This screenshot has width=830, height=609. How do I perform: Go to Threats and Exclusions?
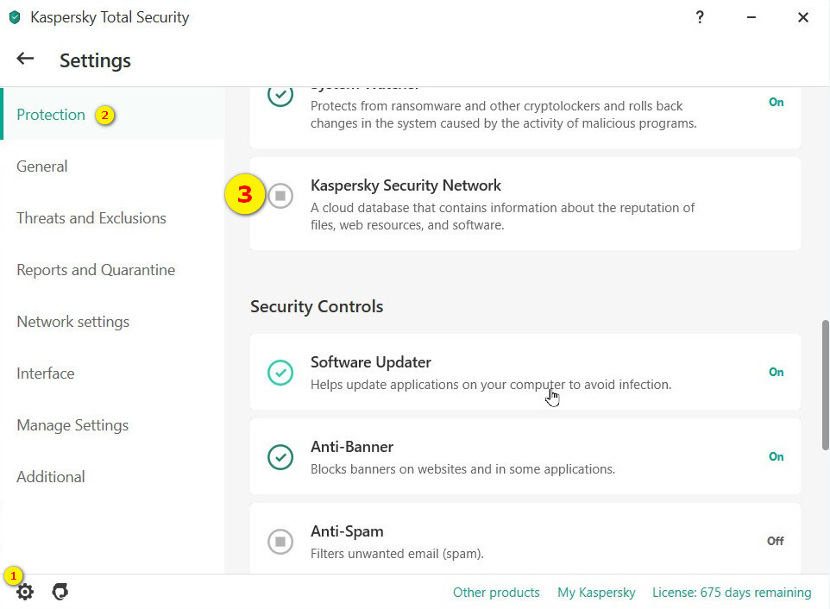(91, 218)
